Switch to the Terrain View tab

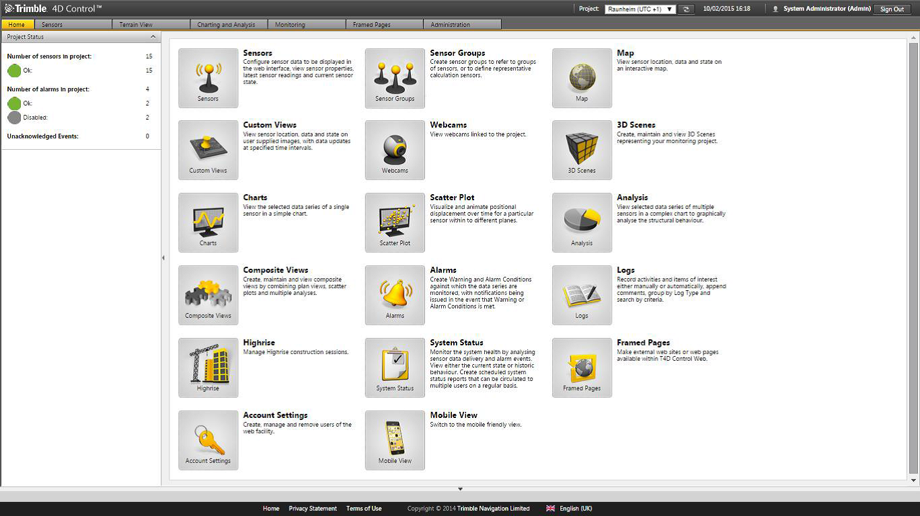(x=151, y=25)
